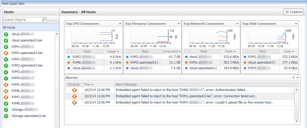Collapse the Top Memory Consumers panel
Viewport: 307px width, 128px height.
[x=179, y=24]
